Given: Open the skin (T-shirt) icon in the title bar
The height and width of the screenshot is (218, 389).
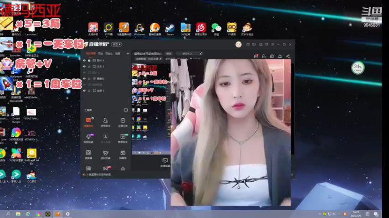Looking at the screenshot, I should [266, 45].
